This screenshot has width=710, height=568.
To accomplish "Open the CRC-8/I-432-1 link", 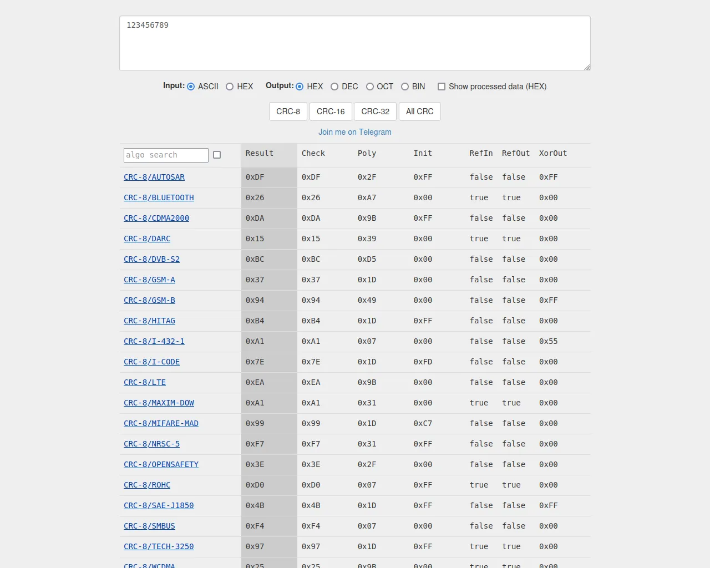I will click(x=154, y=341).
